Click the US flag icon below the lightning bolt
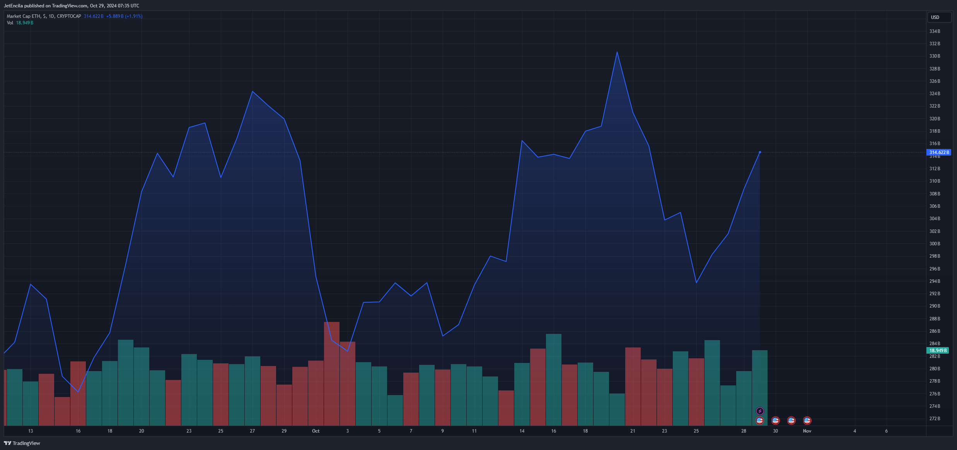957x450 pixels. pos(759,420)
